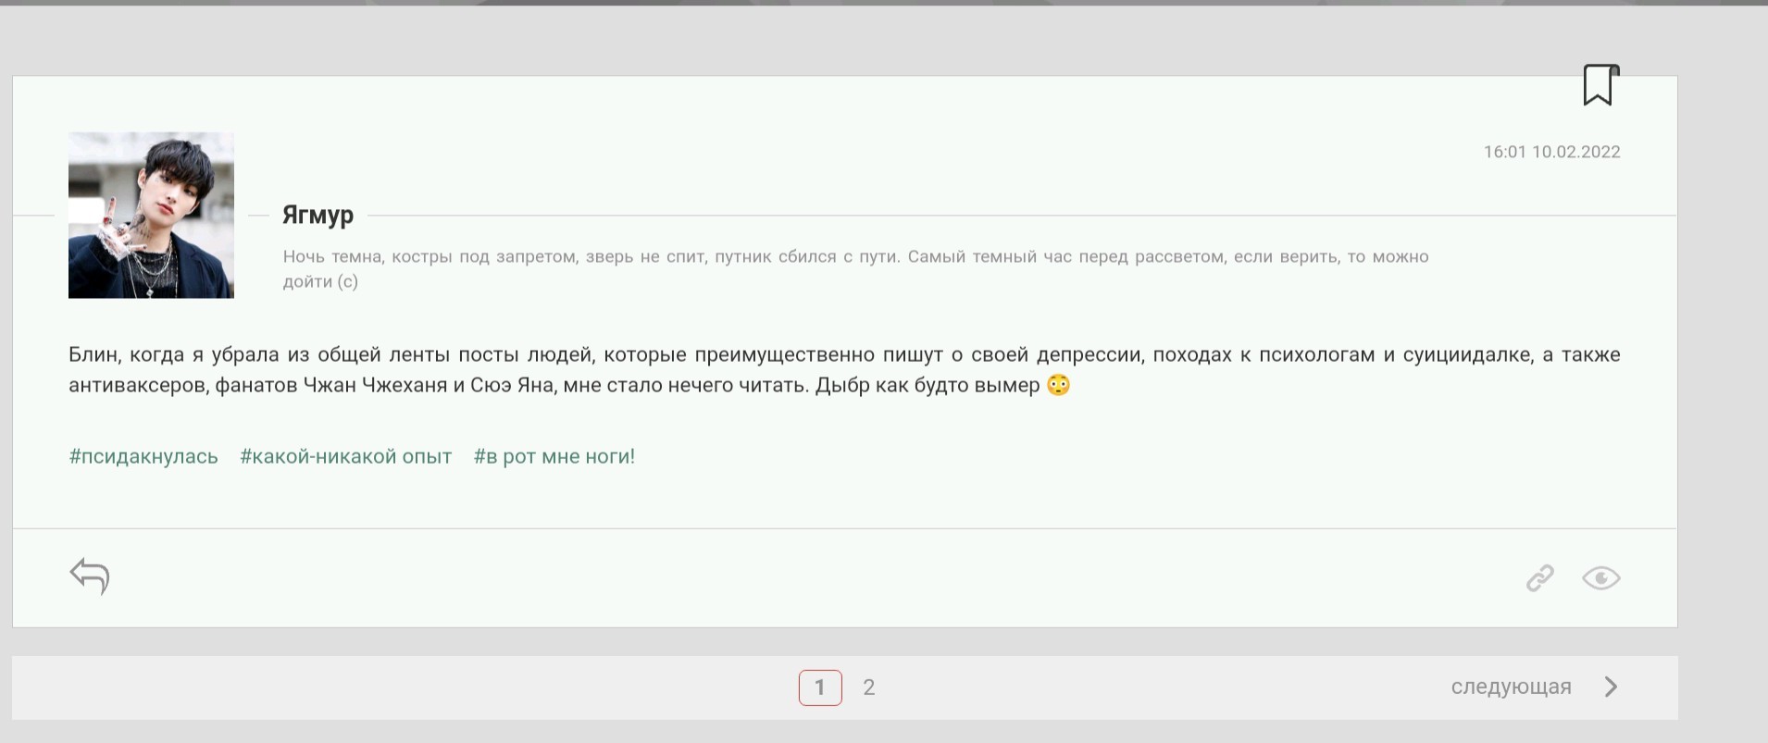Select the #в рот мне ноги! tag
This screenshot has width=1768, height=743.
click(554, 456)
